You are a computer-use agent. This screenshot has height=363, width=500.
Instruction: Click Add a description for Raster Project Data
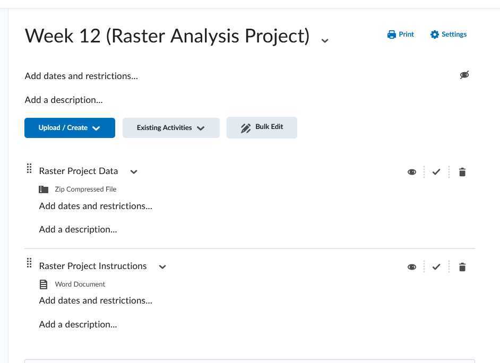[x=77, y=229]
